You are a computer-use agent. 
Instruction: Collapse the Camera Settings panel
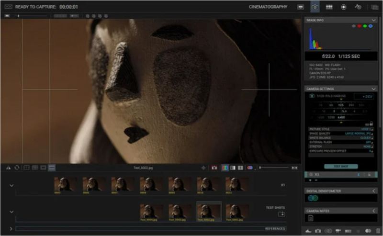pyautogui.click(x=374, y=89)
